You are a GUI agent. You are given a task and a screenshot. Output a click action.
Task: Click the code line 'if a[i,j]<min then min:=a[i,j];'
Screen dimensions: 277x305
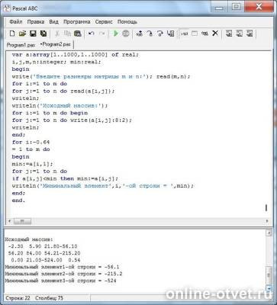(65, 178)
